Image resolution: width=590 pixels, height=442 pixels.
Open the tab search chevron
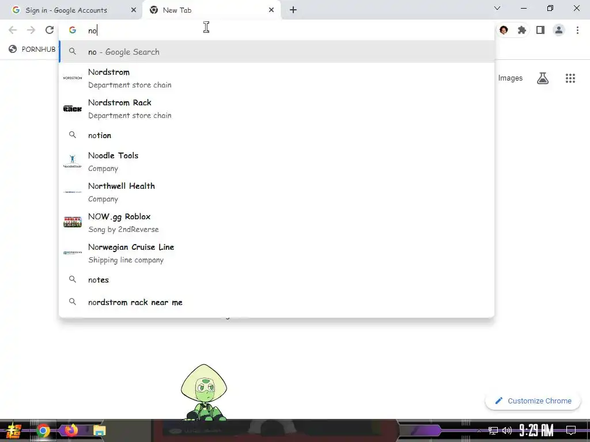coord(497,8)
